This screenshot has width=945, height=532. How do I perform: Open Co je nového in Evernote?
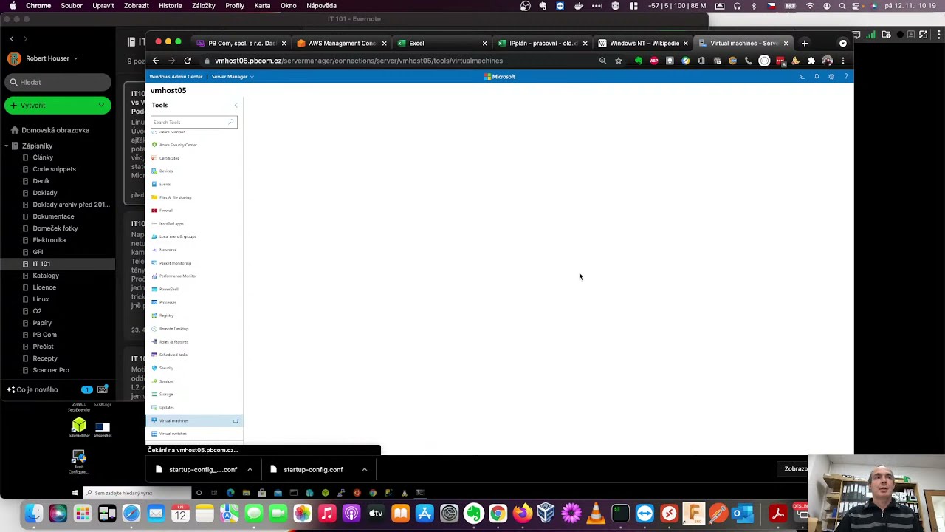coord(32,390)
